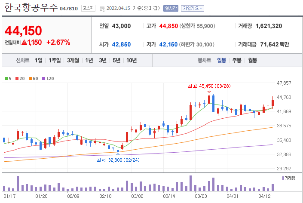Click the purple 거래량 legend marker

pyautogui.click(x=283, y=178)
